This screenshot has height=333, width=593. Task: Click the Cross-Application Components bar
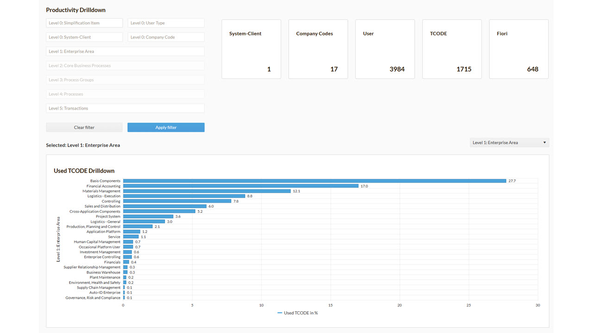(x=159, y=211)
